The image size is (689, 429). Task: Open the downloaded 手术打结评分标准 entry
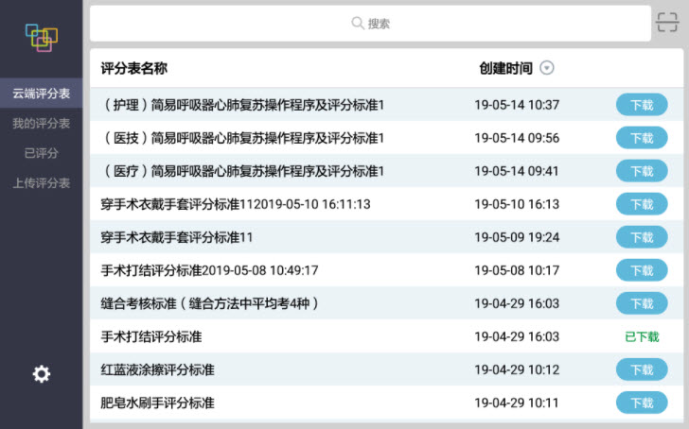click(x=387, y=337)
